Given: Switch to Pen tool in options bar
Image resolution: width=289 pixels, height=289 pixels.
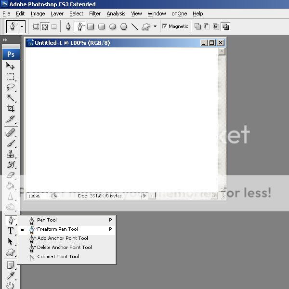Looking at the screenshot, I should (68, 26).
